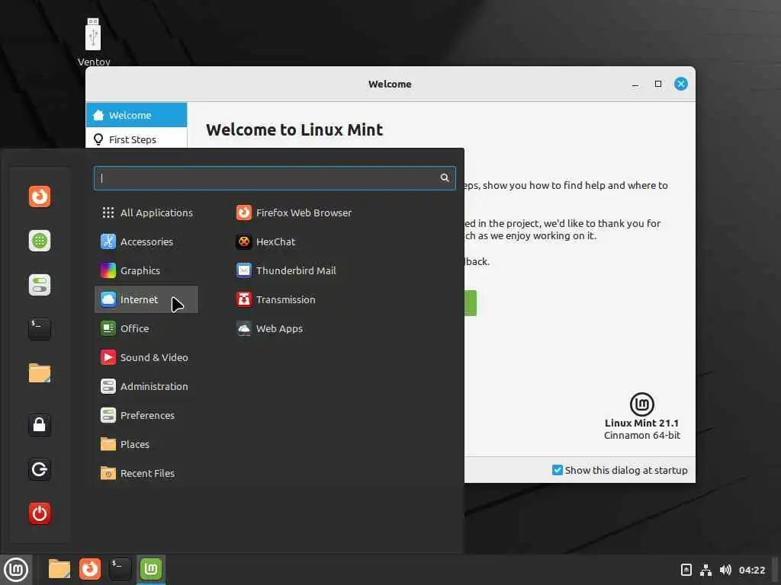781x585 pixels.
Task: Click the green button in the Welcome window
Action: (470, 303)
